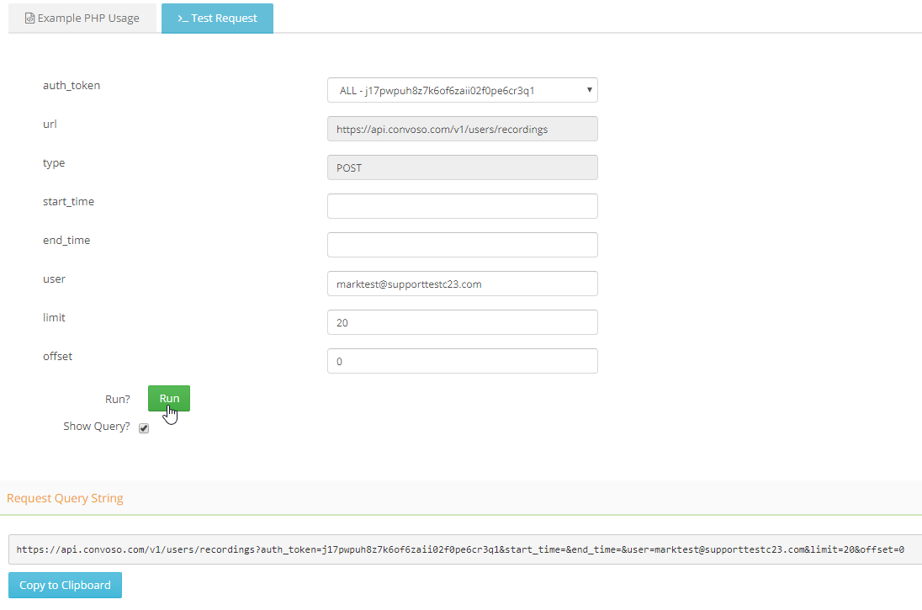Viewport: 922px width, 610px height.
Task: Click the request query string text box
Action: click(x=465, y=549)
